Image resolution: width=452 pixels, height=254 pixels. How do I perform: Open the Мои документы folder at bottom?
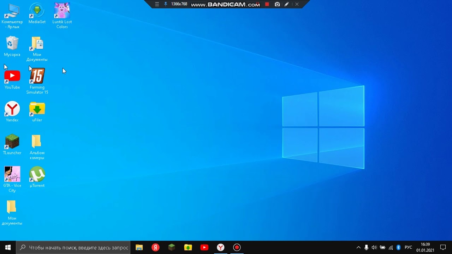tap(12, 212)
